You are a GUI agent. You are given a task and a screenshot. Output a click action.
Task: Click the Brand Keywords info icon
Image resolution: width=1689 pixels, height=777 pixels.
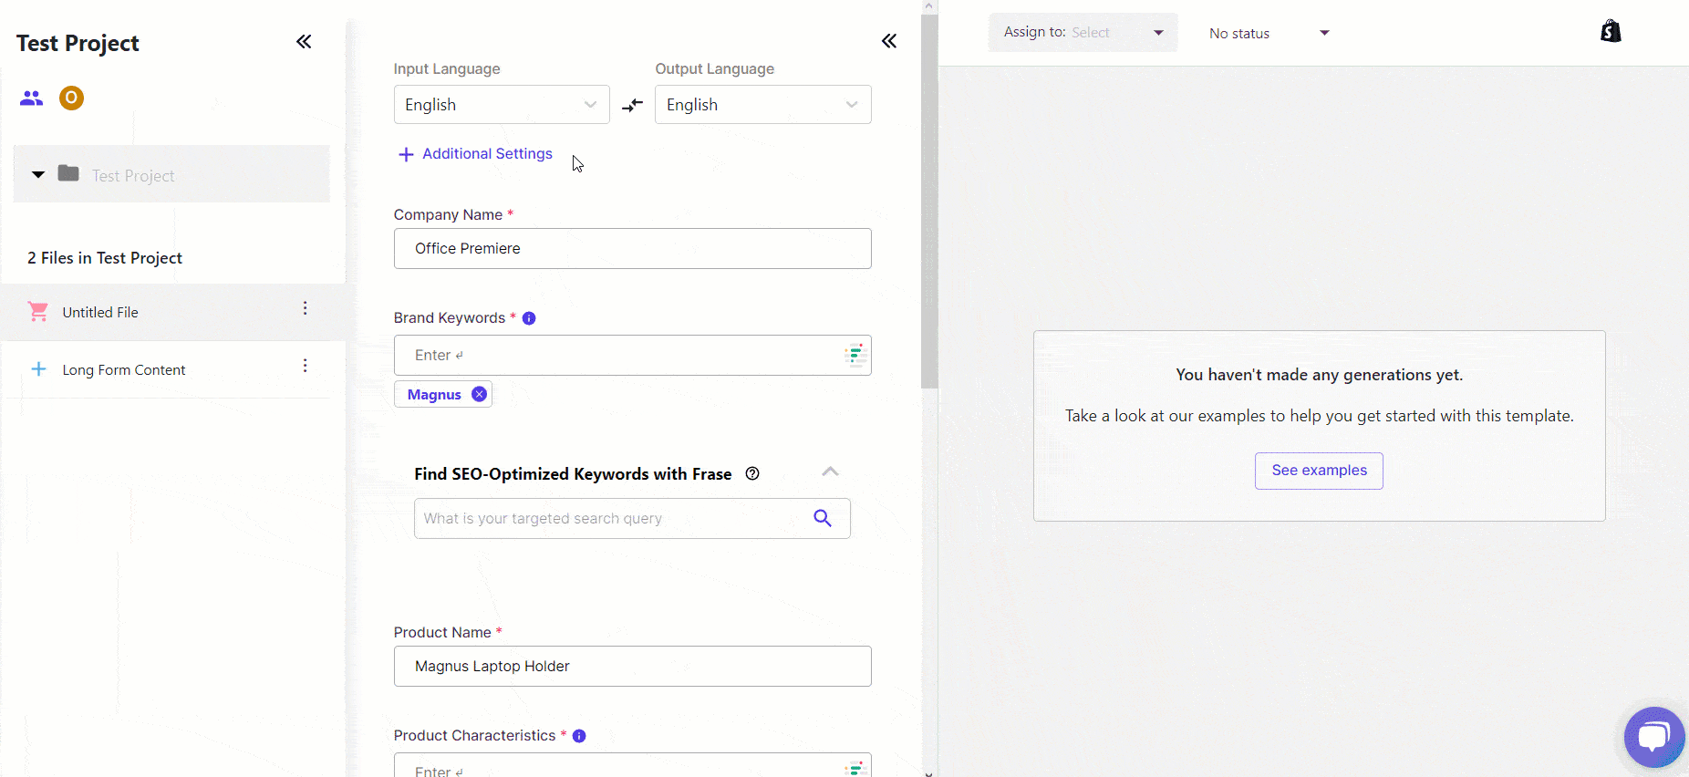coord(529,318)
